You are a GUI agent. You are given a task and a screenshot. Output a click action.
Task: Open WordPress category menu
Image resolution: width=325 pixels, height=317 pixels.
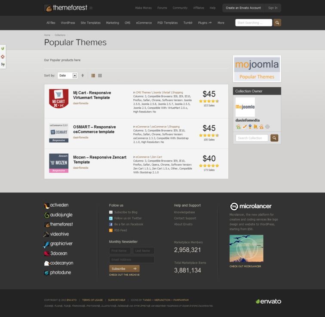coord(68,23)
